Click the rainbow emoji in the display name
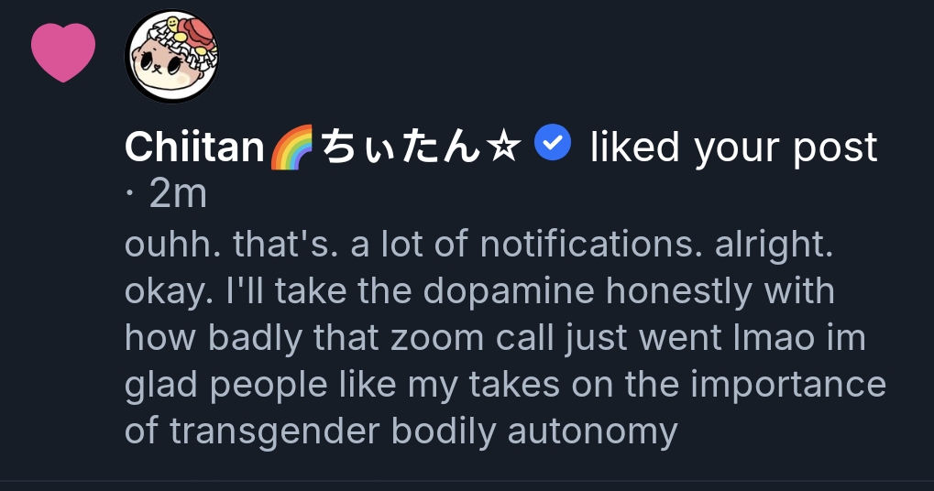Screen dimensions: 934x491 click(292, 147)
